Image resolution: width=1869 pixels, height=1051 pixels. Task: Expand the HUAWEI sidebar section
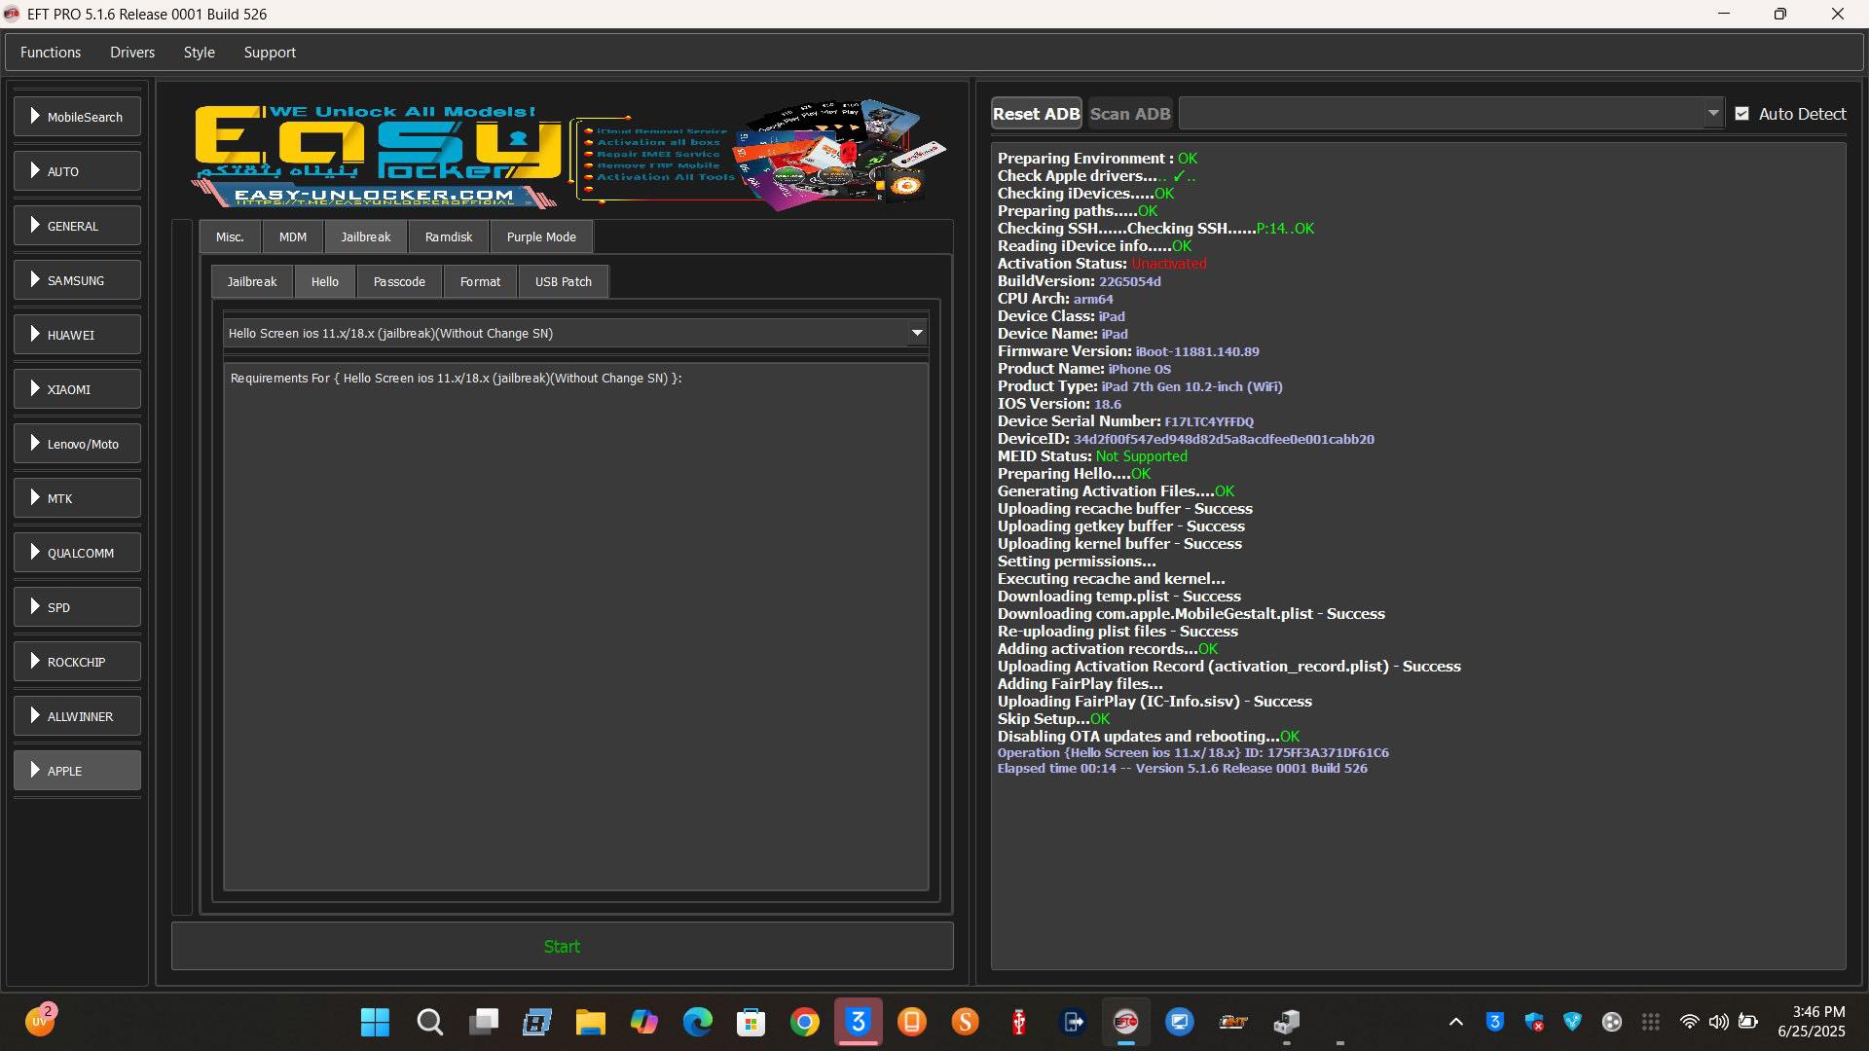(x=77, y=335)
